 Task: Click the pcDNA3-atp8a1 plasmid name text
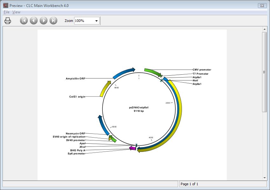click(139, 107)
